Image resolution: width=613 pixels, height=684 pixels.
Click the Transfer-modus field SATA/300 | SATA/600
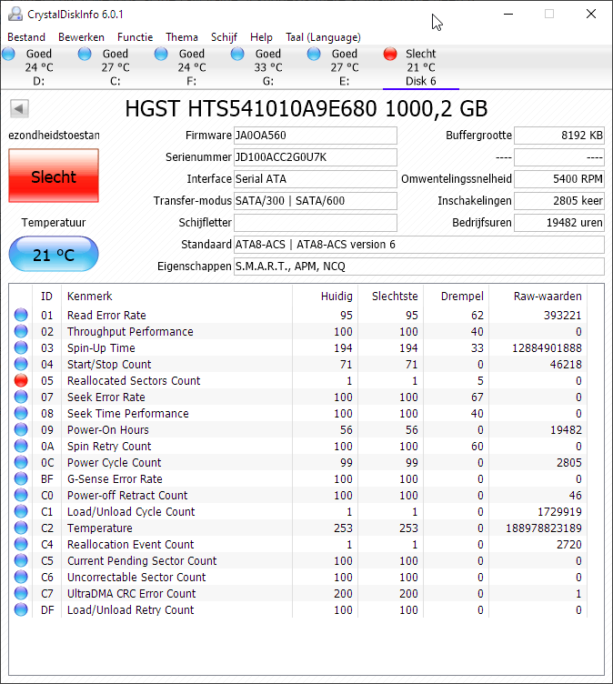pyautogui.click(x=316, y=201)
